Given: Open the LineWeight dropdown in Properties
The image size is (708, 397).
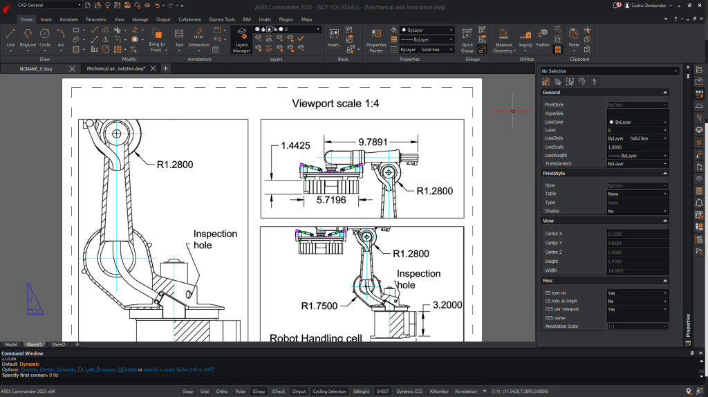Looking at the screenshot, I should [637, 156].
